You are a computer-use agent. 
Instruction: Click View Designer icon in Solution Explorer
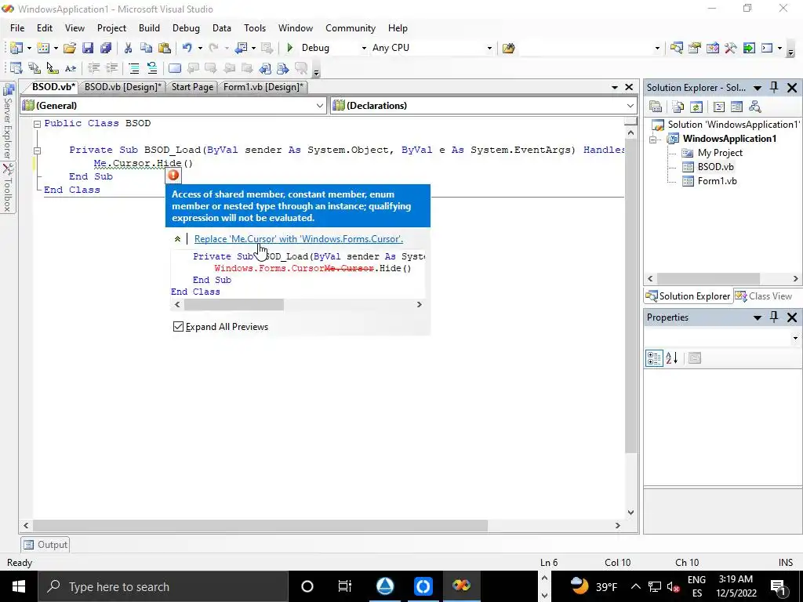click(736, 107)
